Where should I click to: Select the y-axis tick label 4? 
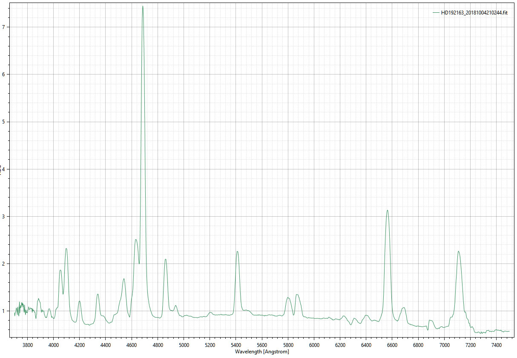3,169
